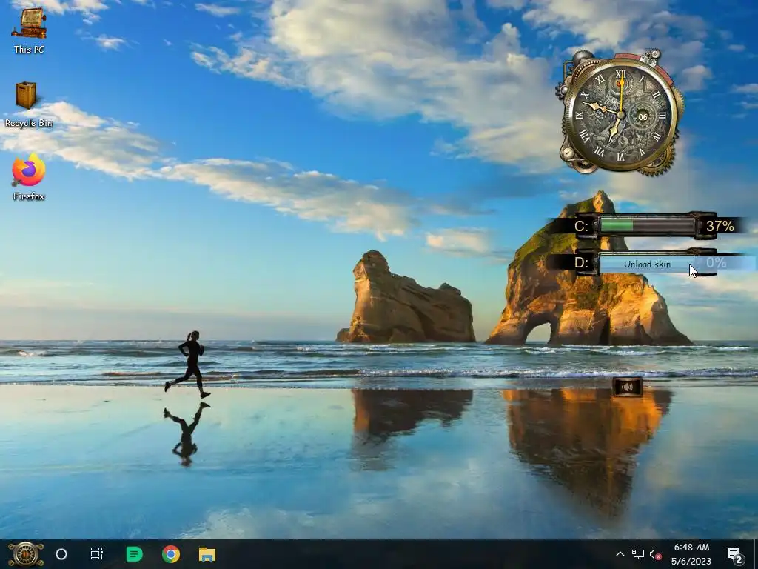Click the 37% C: drive label

click(x=720, y=226)
